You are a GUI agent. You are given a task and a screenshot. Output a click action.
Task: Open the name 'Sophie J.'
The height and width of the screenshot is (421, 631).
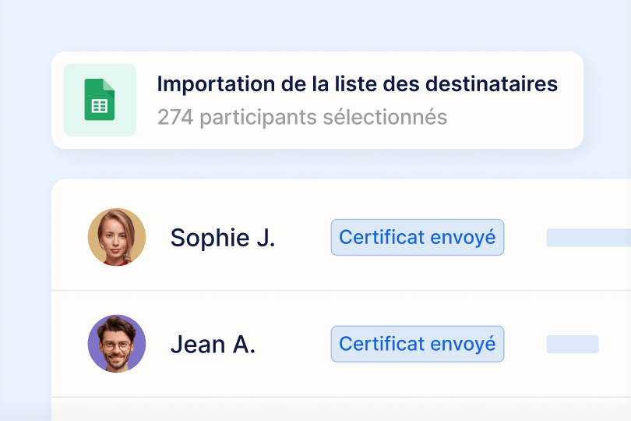(x=223, y=238)
